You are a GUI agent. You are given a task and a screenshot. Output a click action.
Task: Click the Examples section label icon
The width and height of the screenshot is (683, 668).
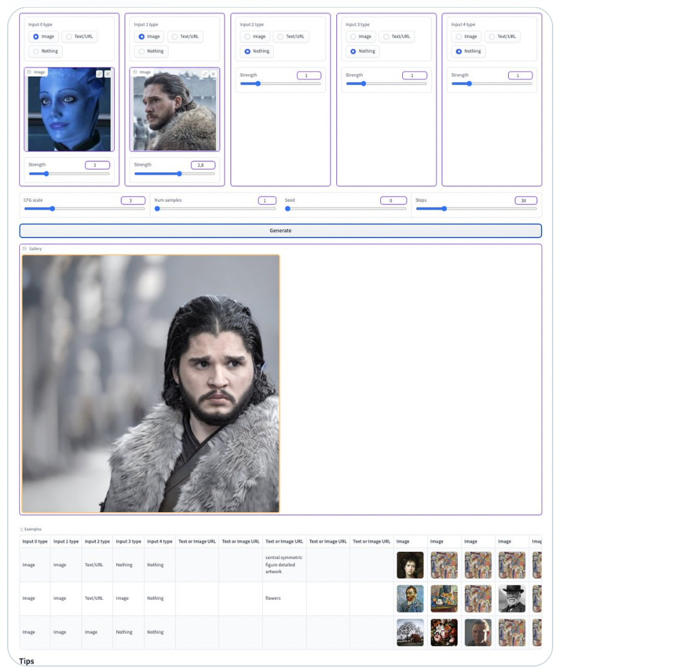(x=21, y=529)
